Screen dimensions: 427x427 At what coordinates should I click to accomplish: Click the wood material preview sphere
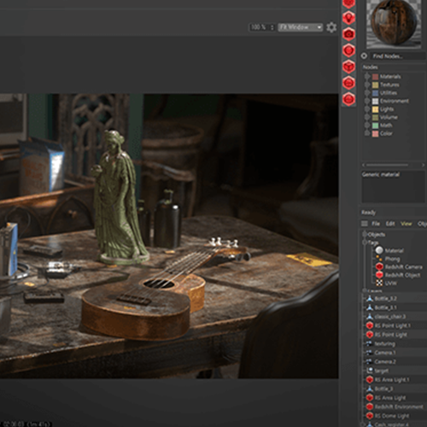tap(394, 23)
